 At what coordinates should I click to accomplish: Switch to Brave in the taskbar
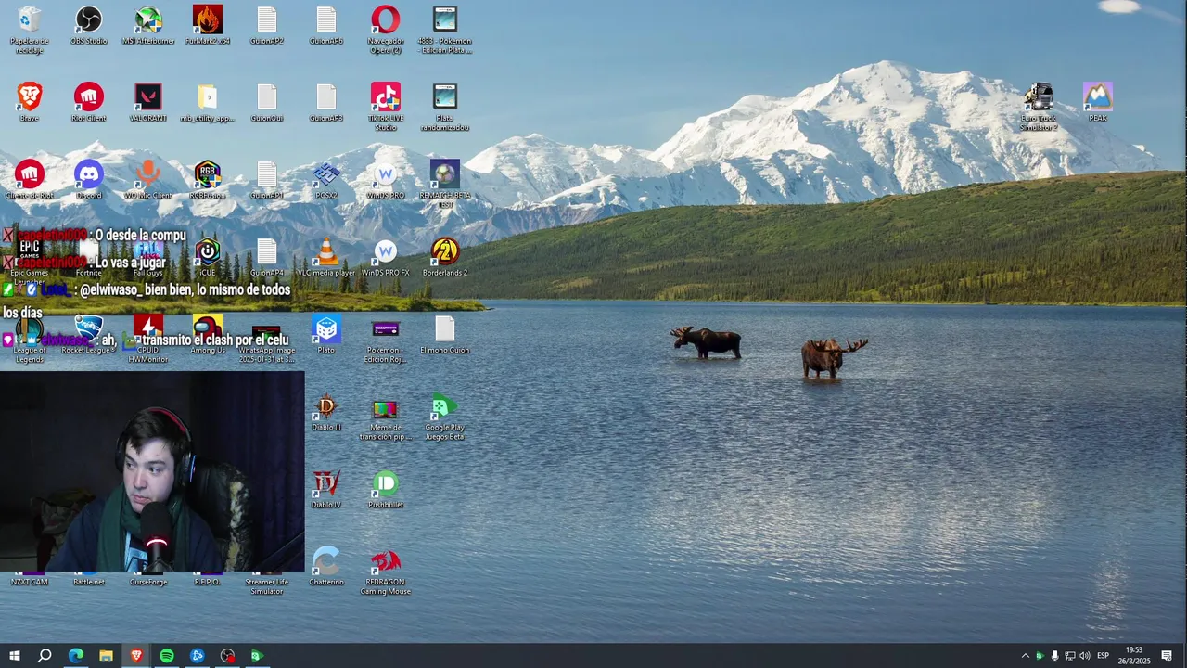136,656
